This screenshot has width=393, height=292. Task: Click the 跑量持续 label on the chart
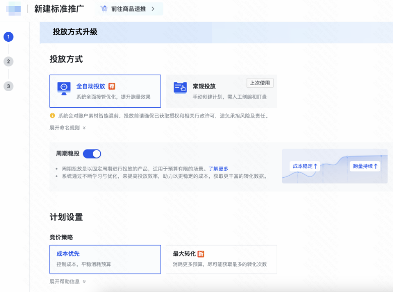[x=365, y=166]
